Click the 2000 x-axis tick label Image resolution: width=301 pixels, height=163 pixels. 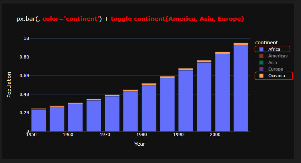(x=215, y=135)
